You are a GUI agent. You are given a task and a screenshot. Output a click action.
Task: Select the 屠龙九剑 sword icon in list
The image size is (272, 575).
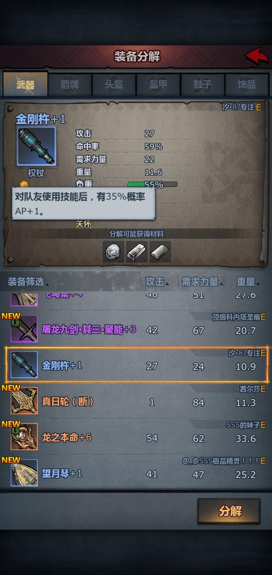coord(24,329)
